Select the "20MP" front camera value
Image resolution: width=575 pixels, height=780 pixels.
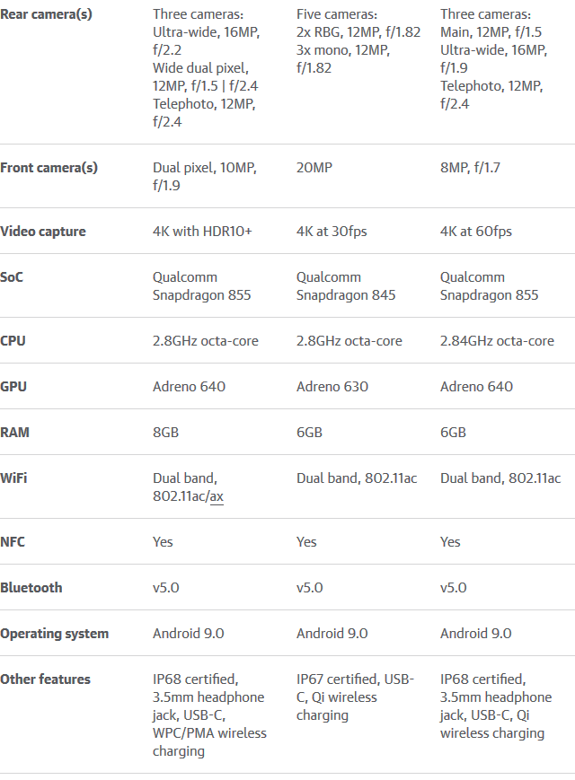click(x=314, y=168)
